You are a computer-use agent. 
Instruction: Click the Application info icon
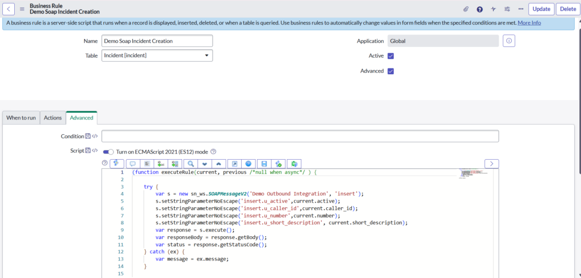coord(509,41)
